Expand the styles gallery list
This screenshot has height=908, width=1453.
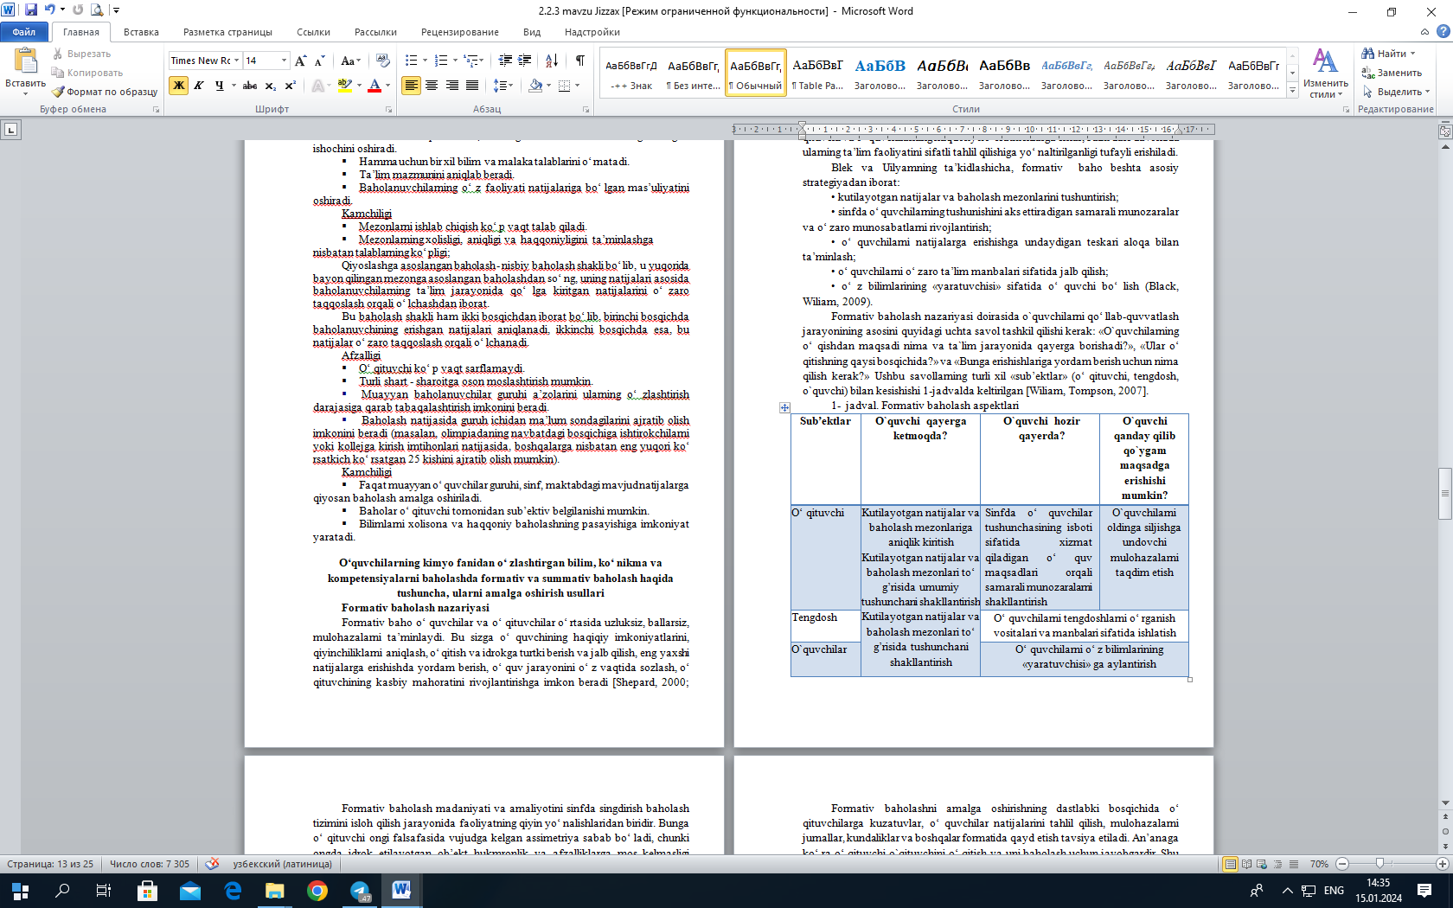1293,90
